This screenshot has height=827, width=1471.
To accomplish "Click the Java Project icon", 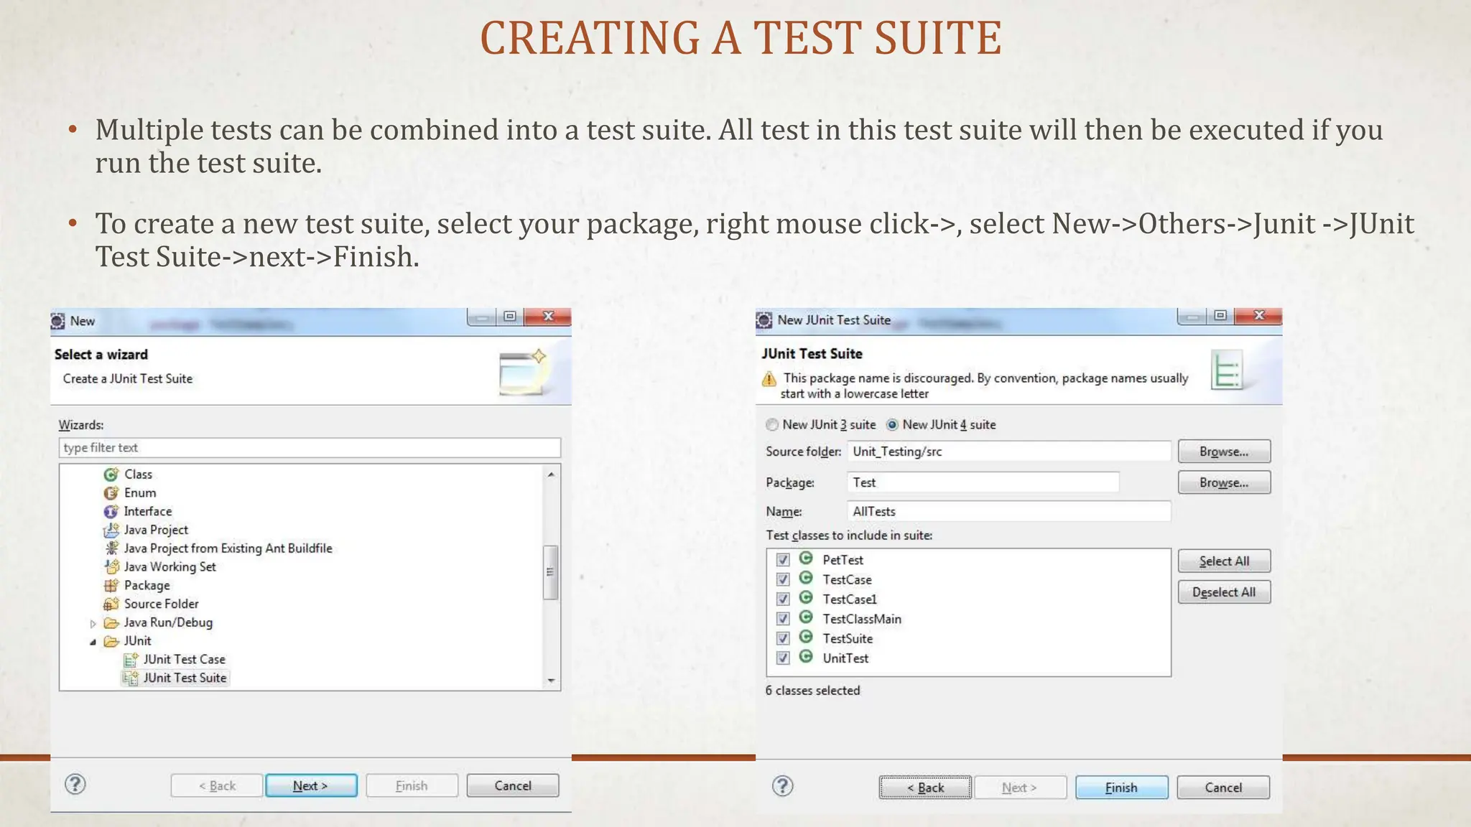I will point(111,531).
